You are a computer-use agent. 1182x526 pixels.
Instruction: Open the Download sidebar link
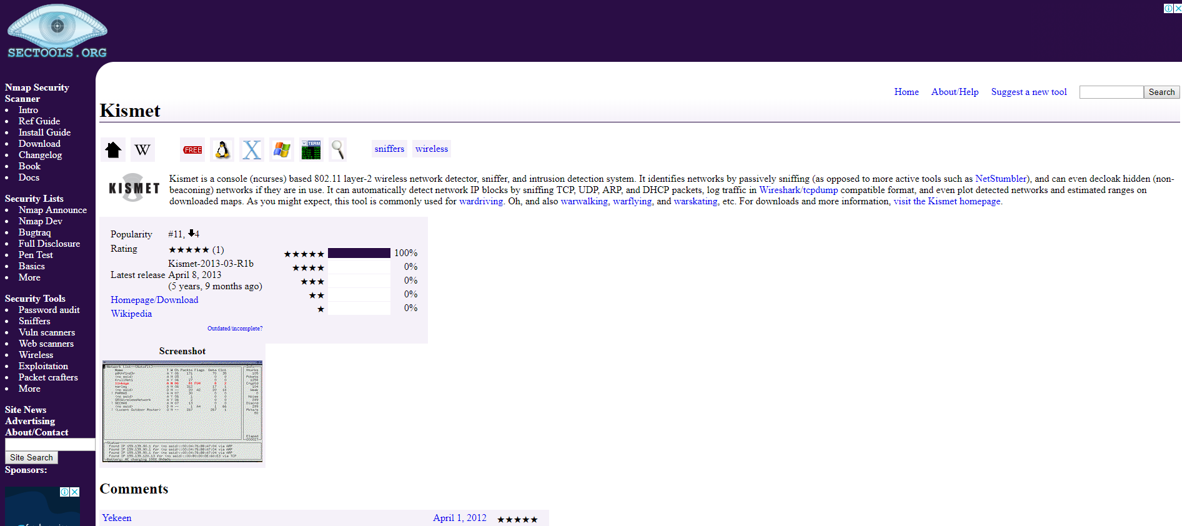(39, 144)
